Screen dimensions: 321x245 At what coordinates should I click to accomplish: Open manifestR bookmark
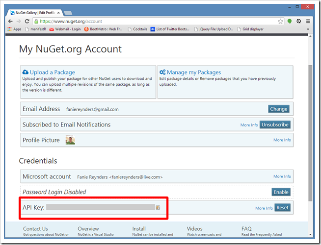click(x=36, y=29)
